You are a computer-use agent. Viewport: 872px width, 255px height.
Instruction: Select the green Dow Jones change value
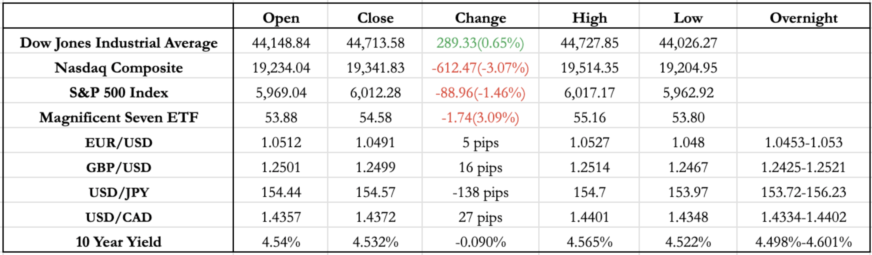point(480,43)
